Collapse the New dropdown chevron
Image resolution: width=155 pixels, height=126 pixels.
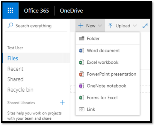coord(100,26)
